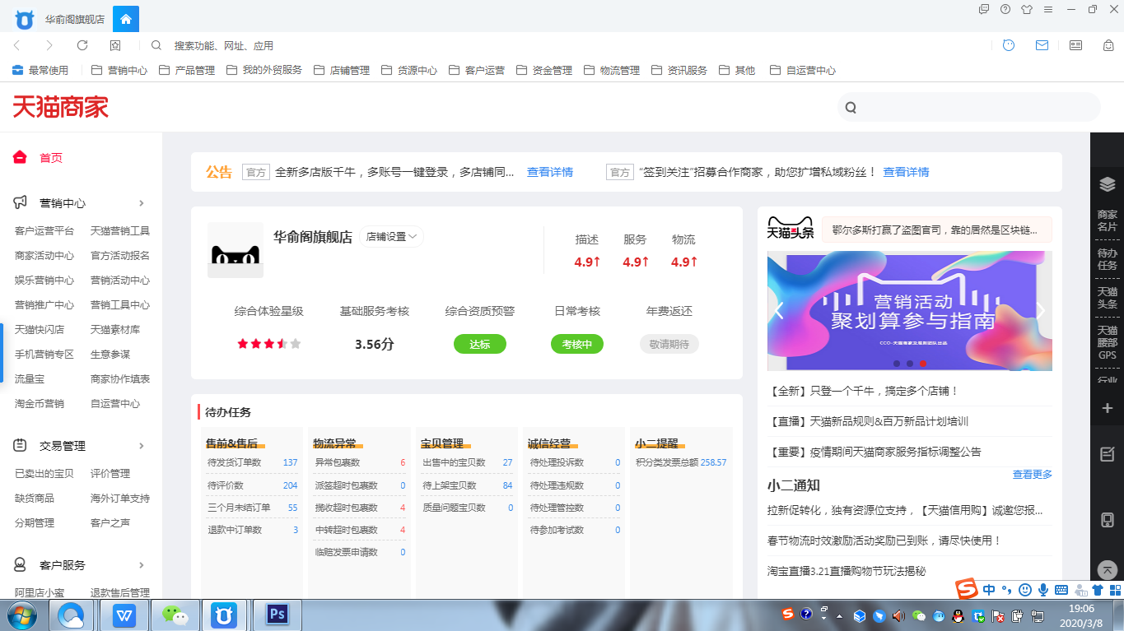Click the layers icon in the dark sidebar

1108,183
